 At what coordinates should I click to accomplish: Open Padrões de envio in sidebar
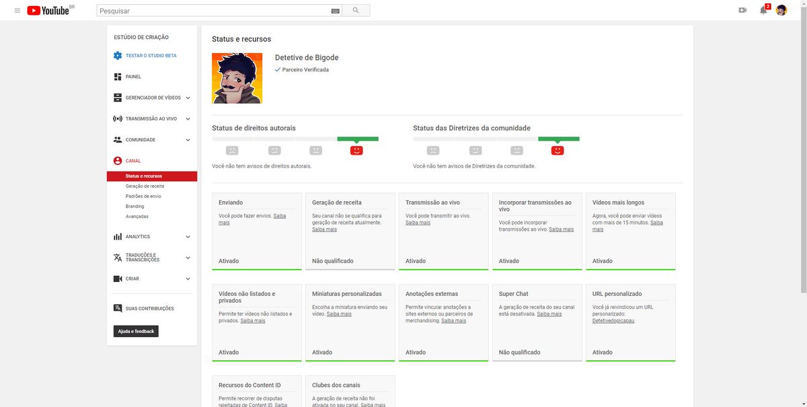(143, 196)
